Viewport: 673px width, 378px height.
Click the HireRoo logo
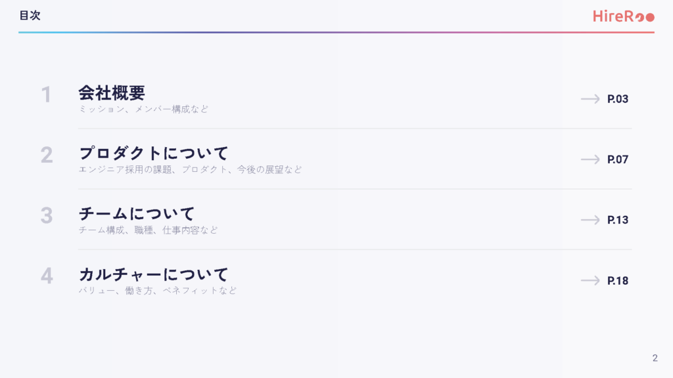point(623,16)
